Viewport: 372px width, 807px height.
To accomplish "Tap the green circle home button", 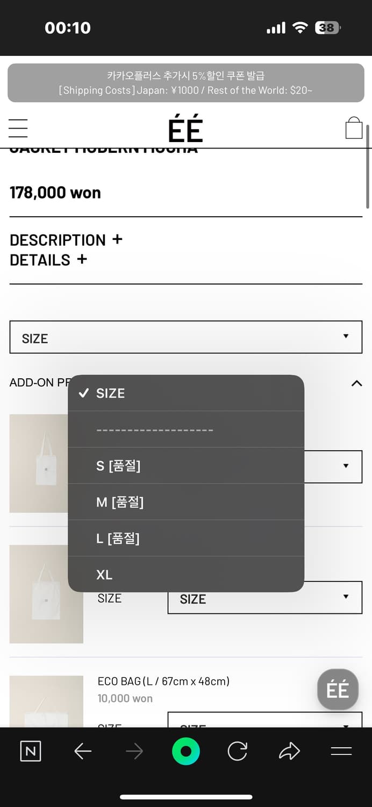I will (186, 751).
